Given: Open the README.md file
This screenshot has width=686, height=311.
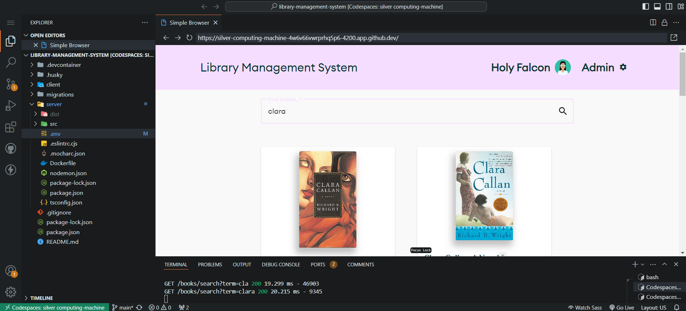Looking at the screenshot, I should click(62, 242).
